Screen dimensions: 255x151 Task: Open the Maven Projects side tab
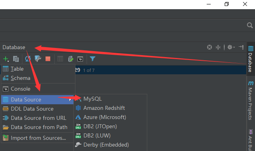point(251,101)
